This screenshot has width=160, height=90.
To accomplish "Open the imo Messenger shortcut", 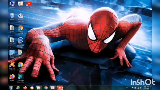I will (20, 42).
